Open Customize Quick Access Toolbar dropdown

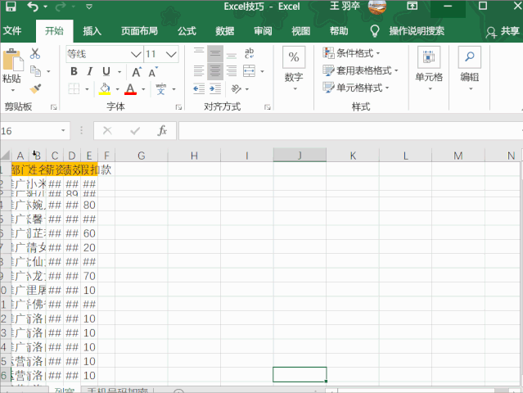pos(88,7)
